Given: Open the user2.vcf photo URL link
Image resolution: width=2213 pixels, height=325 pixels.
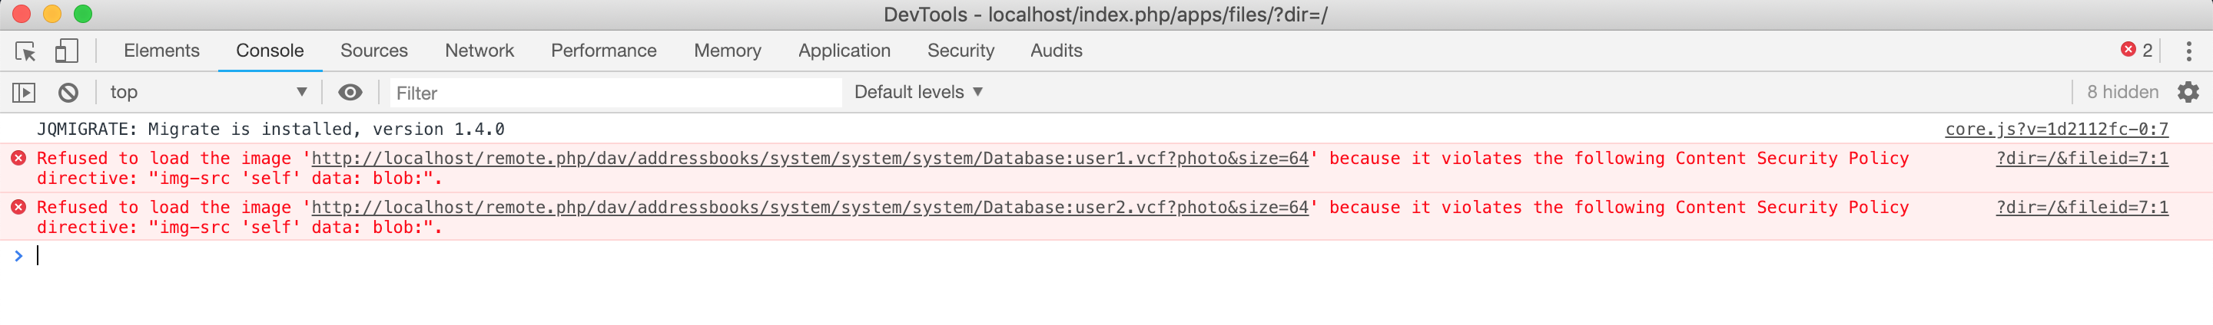Looking at the screenshot, I should pyautogui.click(x=809, y=208).
